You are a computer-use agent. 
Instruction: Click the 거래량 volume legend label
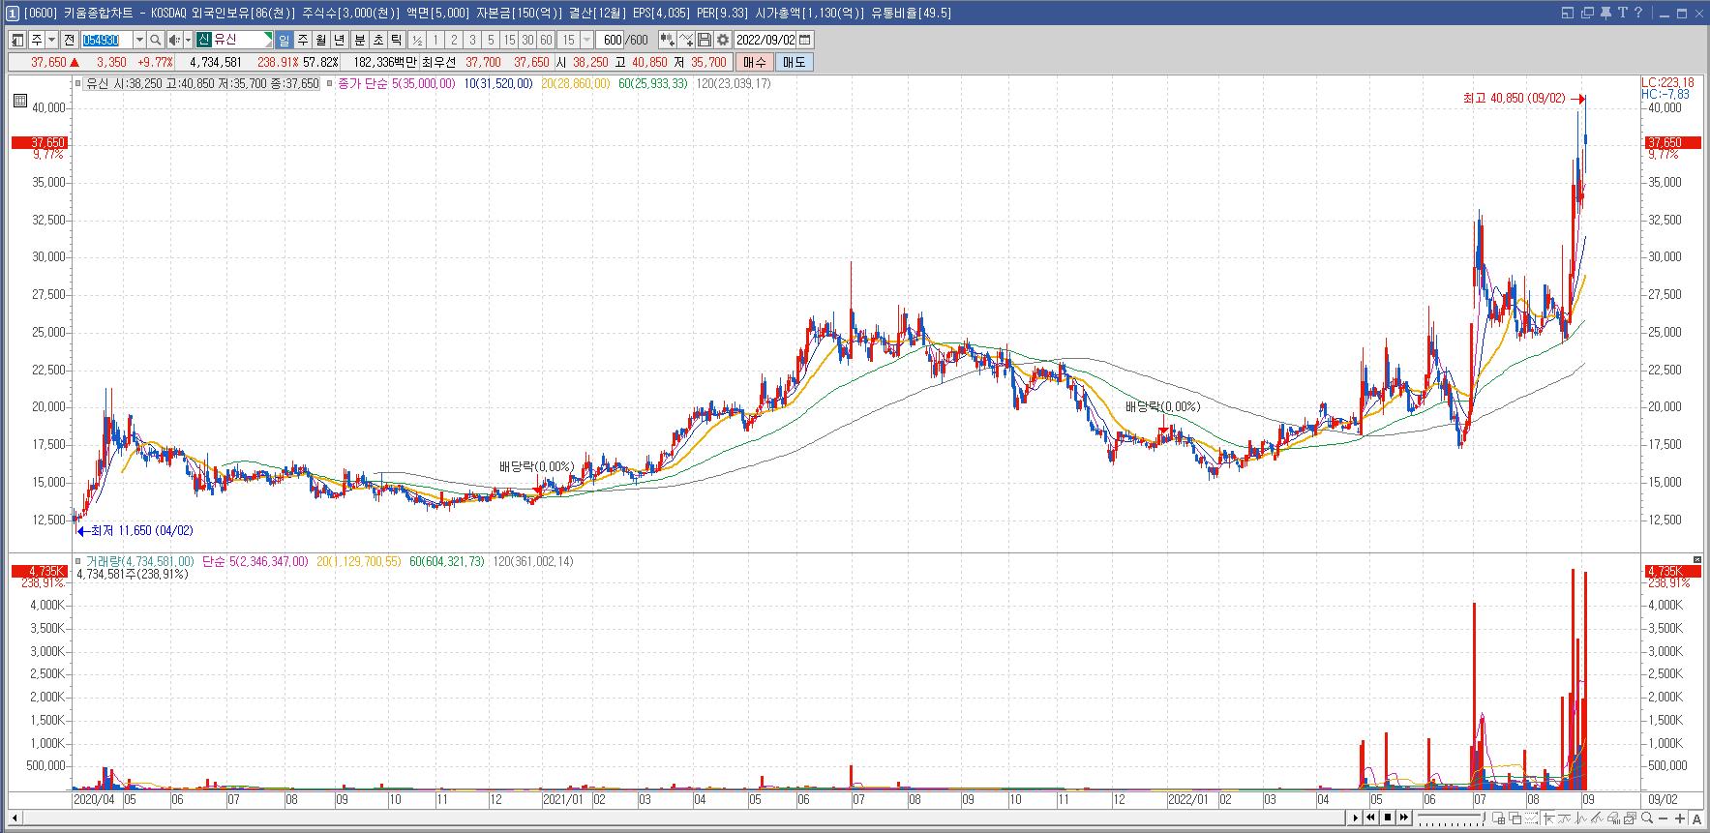click(139, 561)
